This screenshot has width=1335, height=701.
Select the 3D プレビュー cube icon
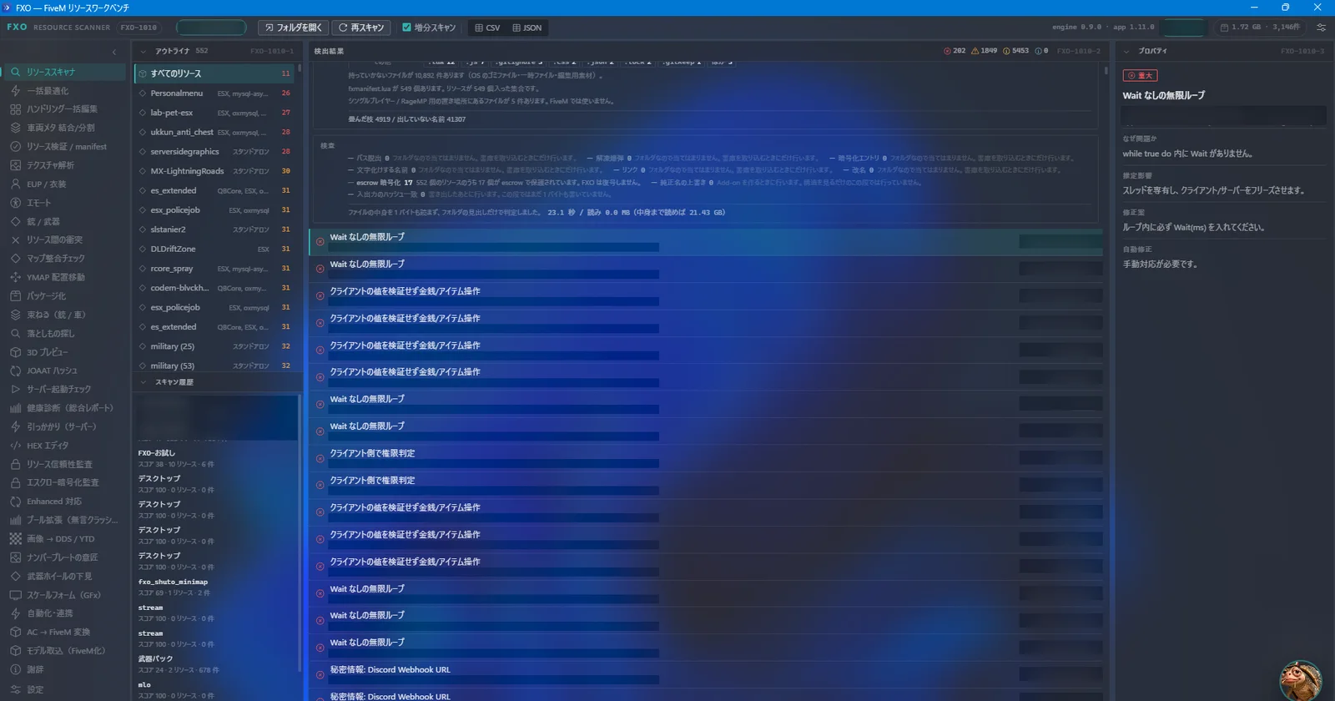point(15,352)
